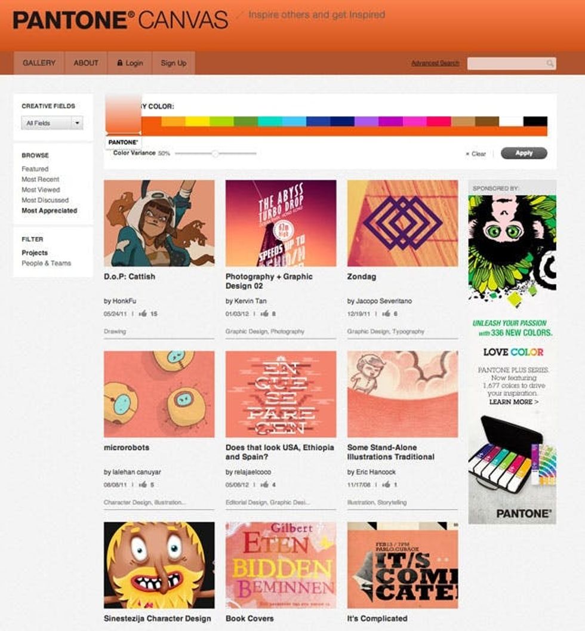Click the magnifier icon in search box
Viewport: 585px width, 631px height.
550,63
